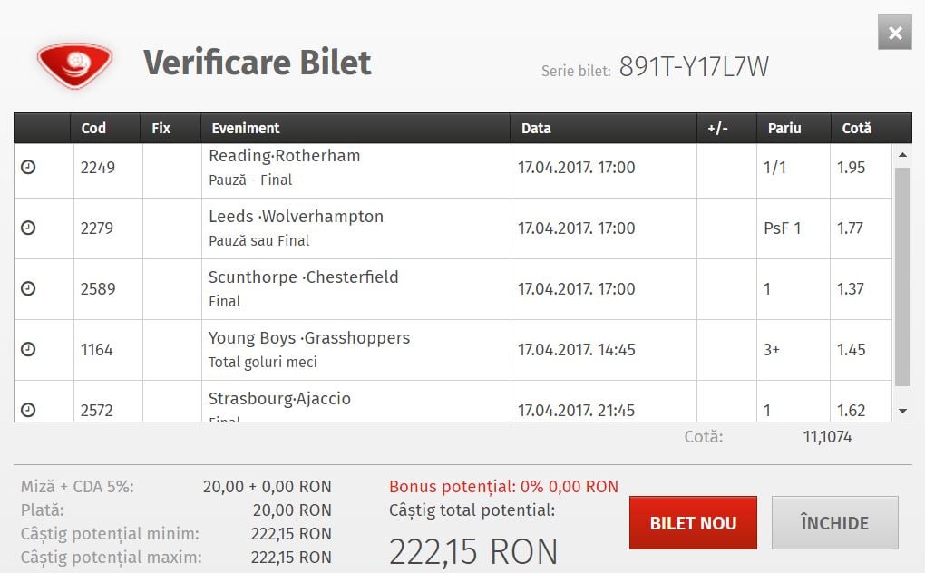This screenshot has height=573, width=925.
Task: Click the 1.95 odds for Reading·Rotherham
Action: [x=851, y=168]
